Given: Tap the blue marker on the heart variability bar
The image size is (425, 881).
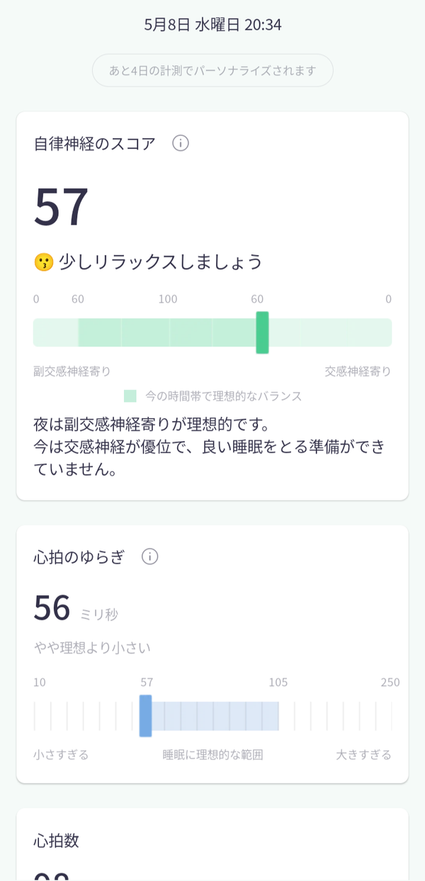Looking at the screenshot, I should 145,716.
